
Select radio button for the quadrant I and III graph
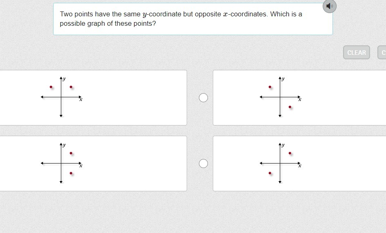pos(203,164)
